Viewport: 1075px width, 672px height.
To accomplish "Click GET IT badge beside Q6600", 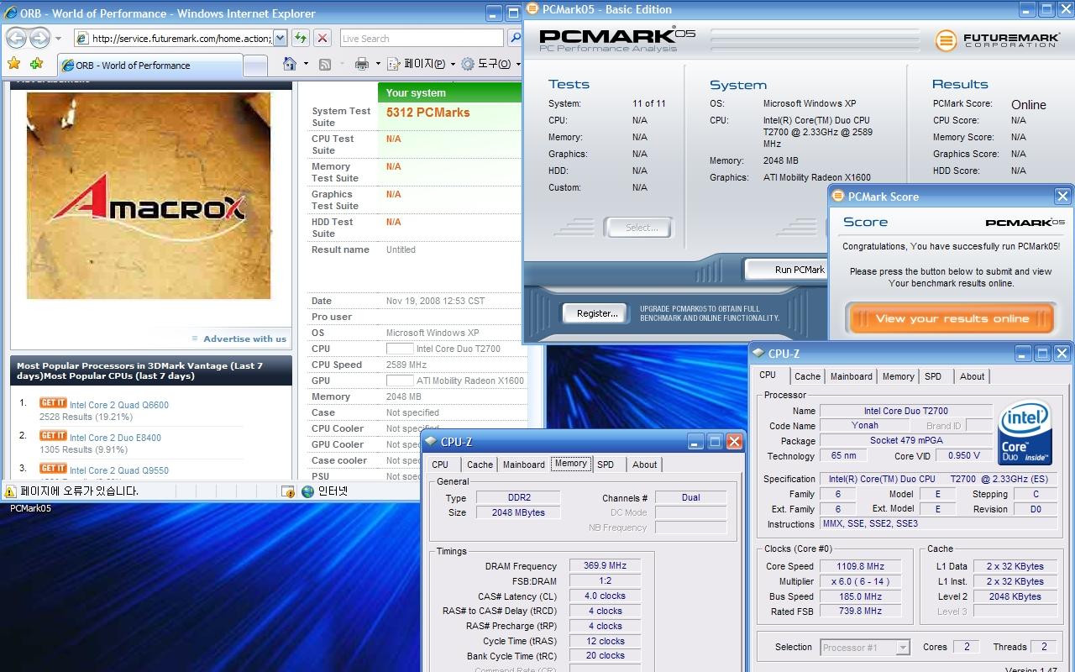I will point(53,403).
